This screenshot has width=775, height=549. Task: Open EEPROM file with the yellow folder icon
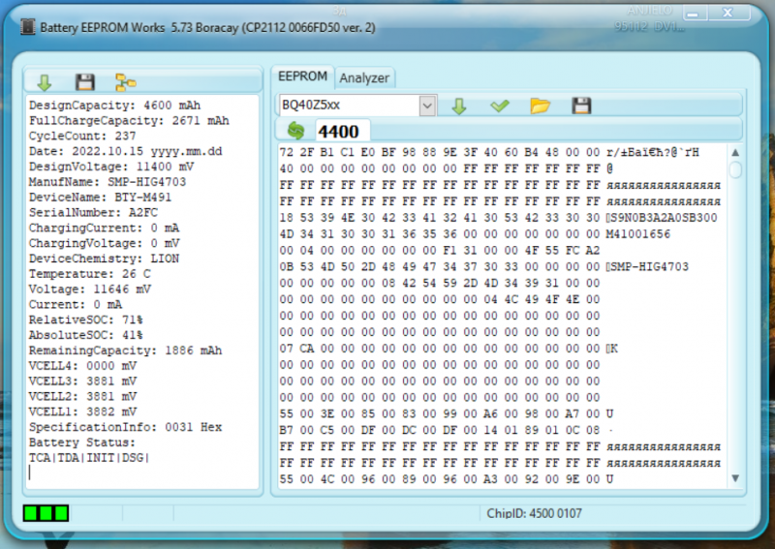pyautogui.click(x=541, y=106)
